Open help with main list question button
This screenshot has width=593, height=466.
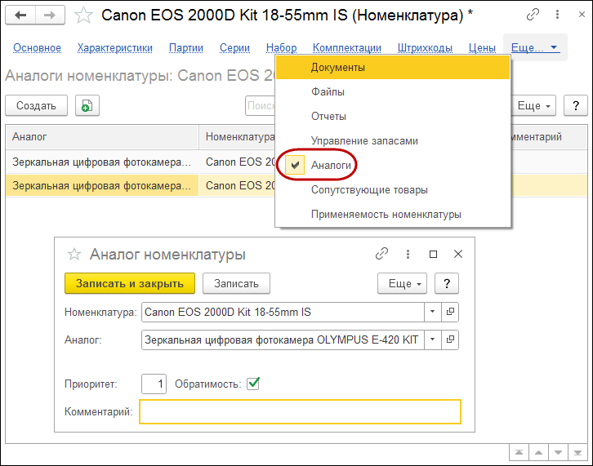(576, 105)
